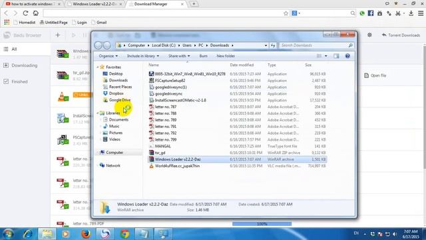Open Chrome from the taskbar
Viewport: 426px width, 240px height.
click(124, 234)
